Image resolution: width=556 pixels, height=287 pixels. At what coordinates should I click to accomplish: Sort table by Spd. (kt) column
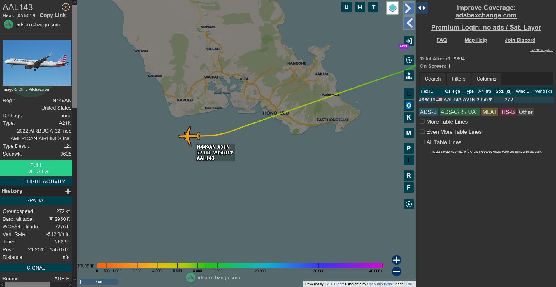tap(504, 91)
